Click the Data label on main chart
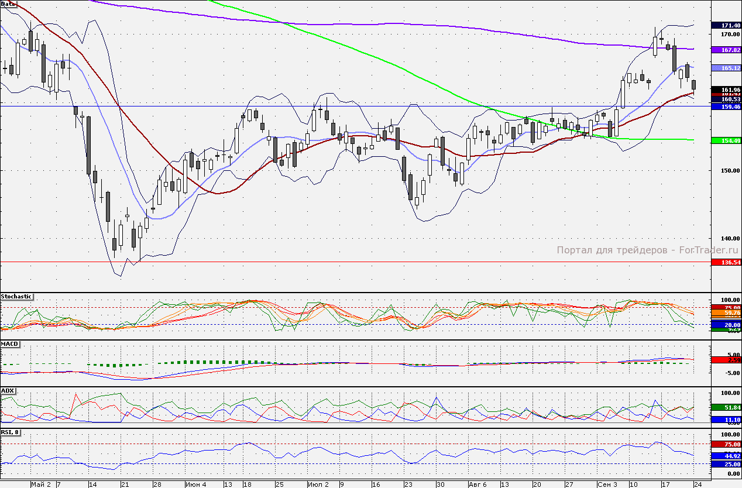The height and width of the screenshot is (488, 742). coord(9,4)
